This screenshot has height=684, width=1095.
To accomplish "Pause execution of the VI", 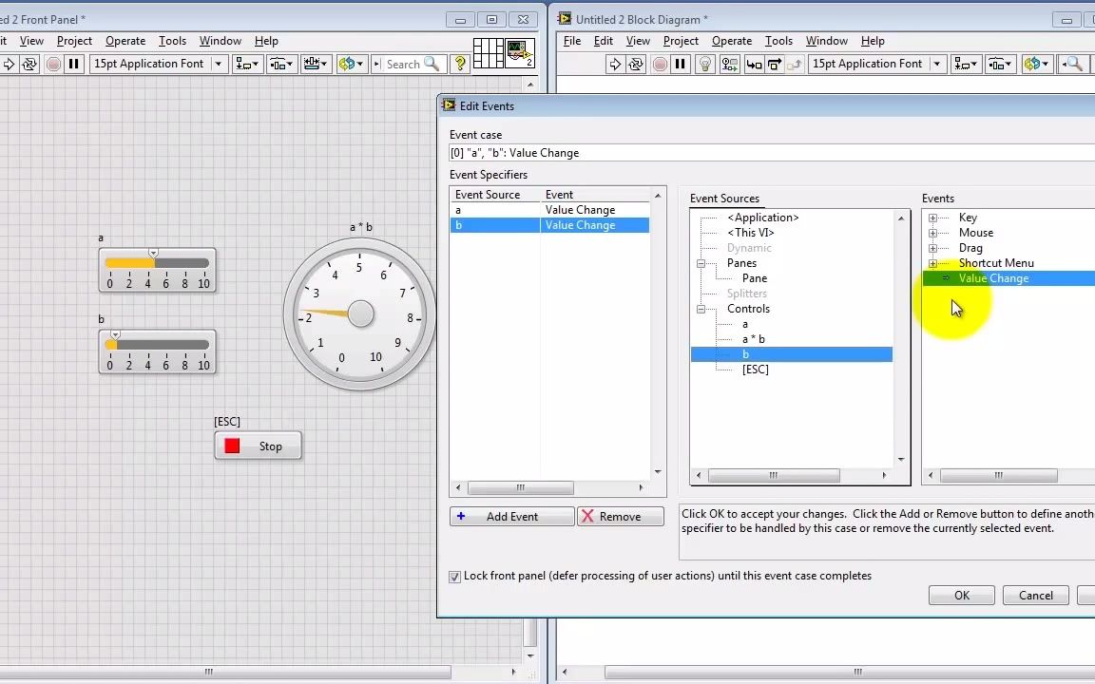I will point(73,64).
